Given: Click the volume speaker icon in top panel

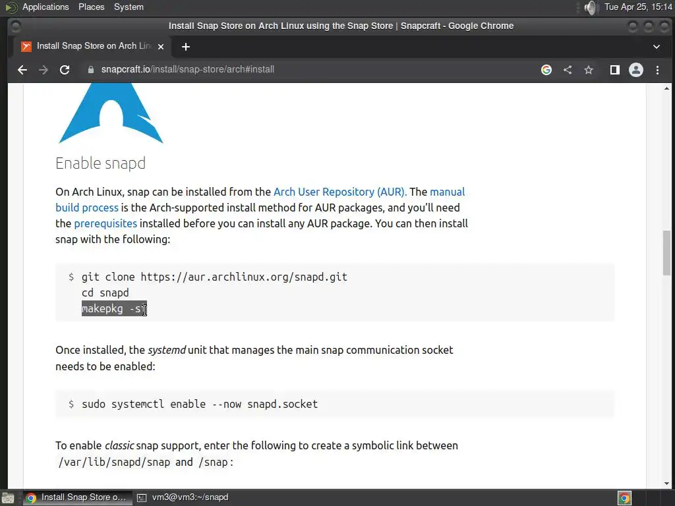Looking at the screenshot, I should 591,7.
